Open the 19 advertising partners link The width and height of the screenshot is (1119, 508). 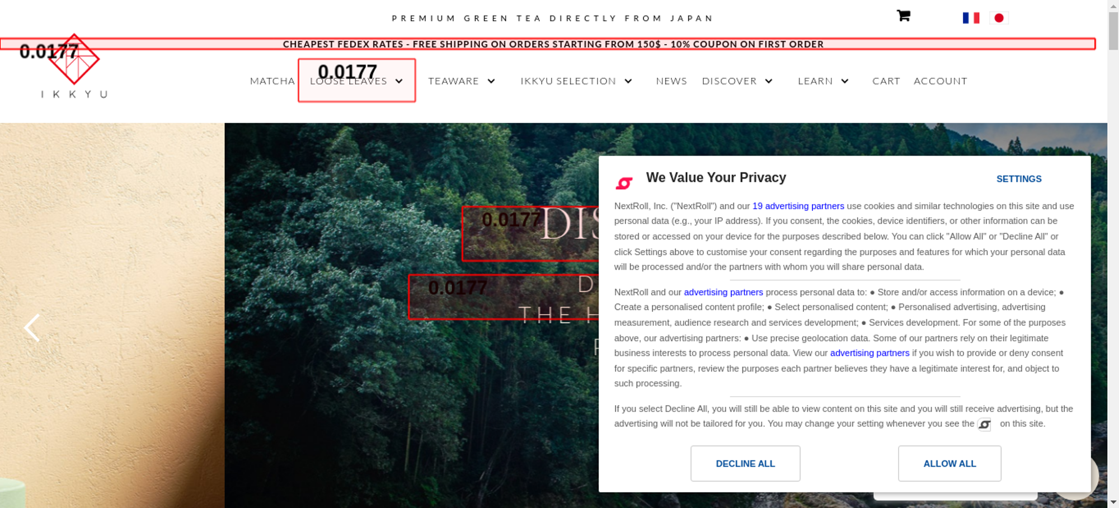(798, 206)
